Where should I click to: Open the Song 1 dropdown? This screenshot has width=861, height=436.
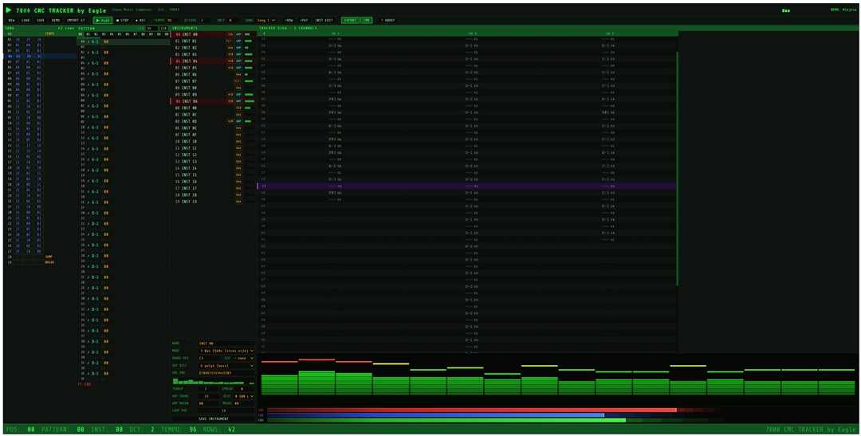click(x=265, y=20)
